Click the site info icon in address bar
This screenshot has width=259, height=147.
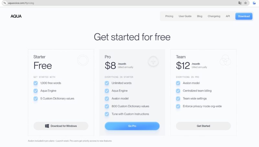[x=5, y=3]
